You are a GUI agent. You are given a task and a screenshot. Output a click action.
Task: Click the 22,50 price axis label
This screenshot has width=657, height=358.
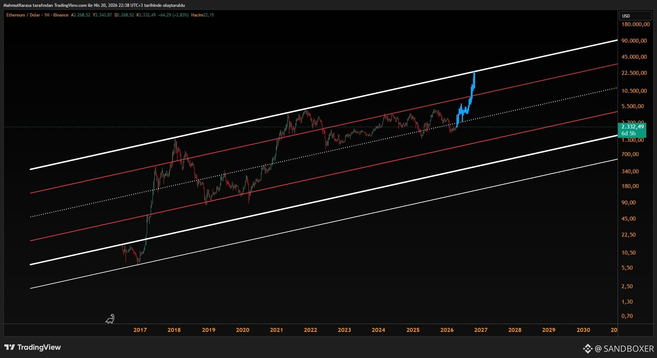pos(629,234)
